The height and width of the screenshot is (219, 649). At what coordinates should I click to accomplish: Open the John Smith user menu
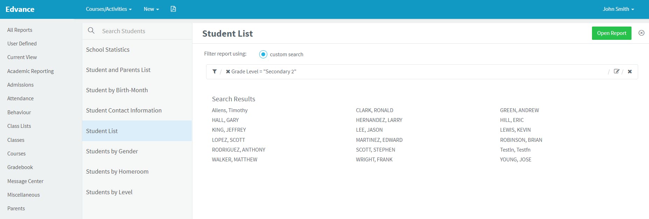point(618,9)
